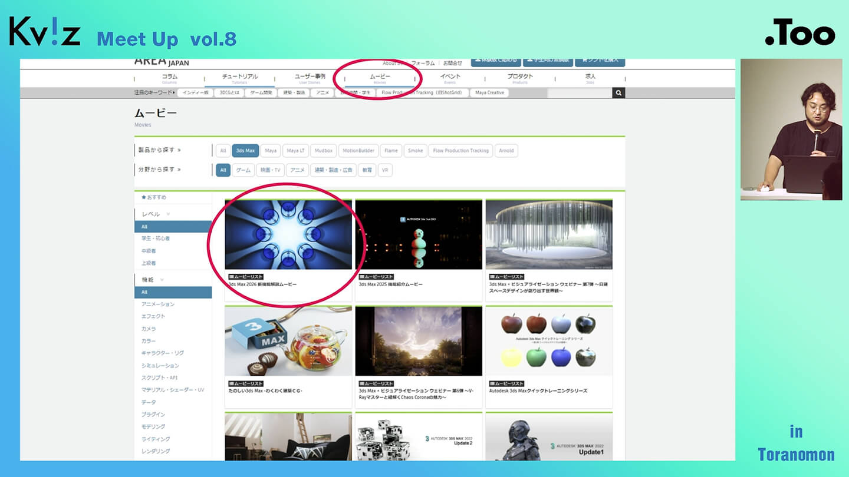Select the Arnold product filter
Screen dimensions: 849x477
coord(506,151)
